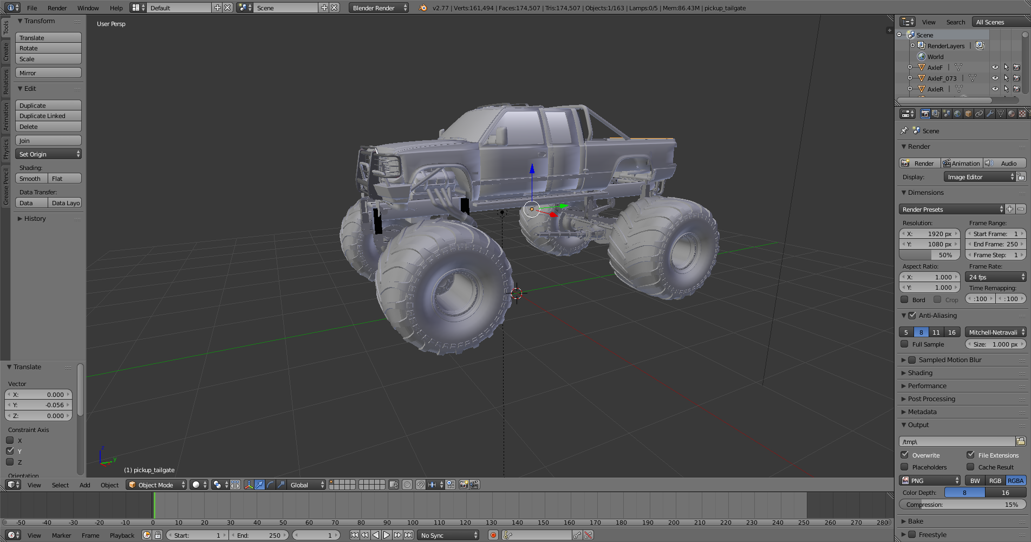Image resolution: width=1031 pixels, height=542 pixels.
Task: Open the Constraints properties tab (chain icon)
Action: pos(979,114)
